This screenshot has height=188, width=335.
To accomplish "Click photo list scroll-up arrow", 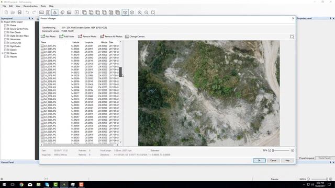I will (120, 42).
